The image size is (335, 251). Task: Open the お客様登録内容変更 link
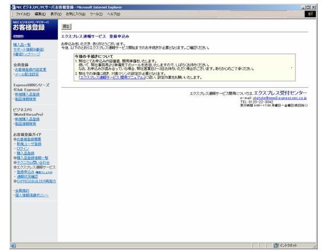pyautogui.click(x=31, y=70)
